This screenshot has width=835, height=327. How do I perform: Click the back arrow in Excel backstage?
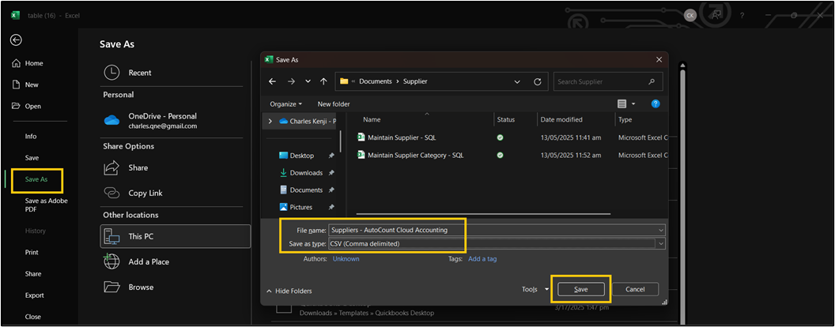tap(16, 39)
